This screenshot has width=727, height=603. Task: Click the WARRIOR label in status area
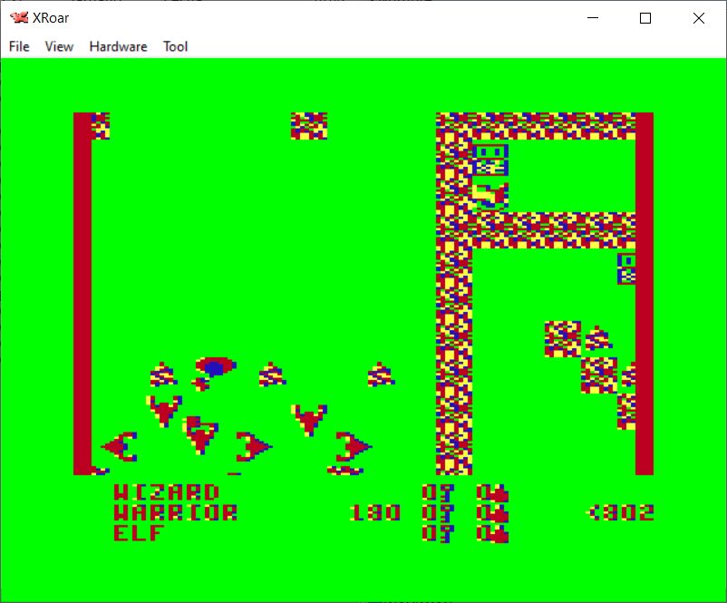tap(175, 512)
